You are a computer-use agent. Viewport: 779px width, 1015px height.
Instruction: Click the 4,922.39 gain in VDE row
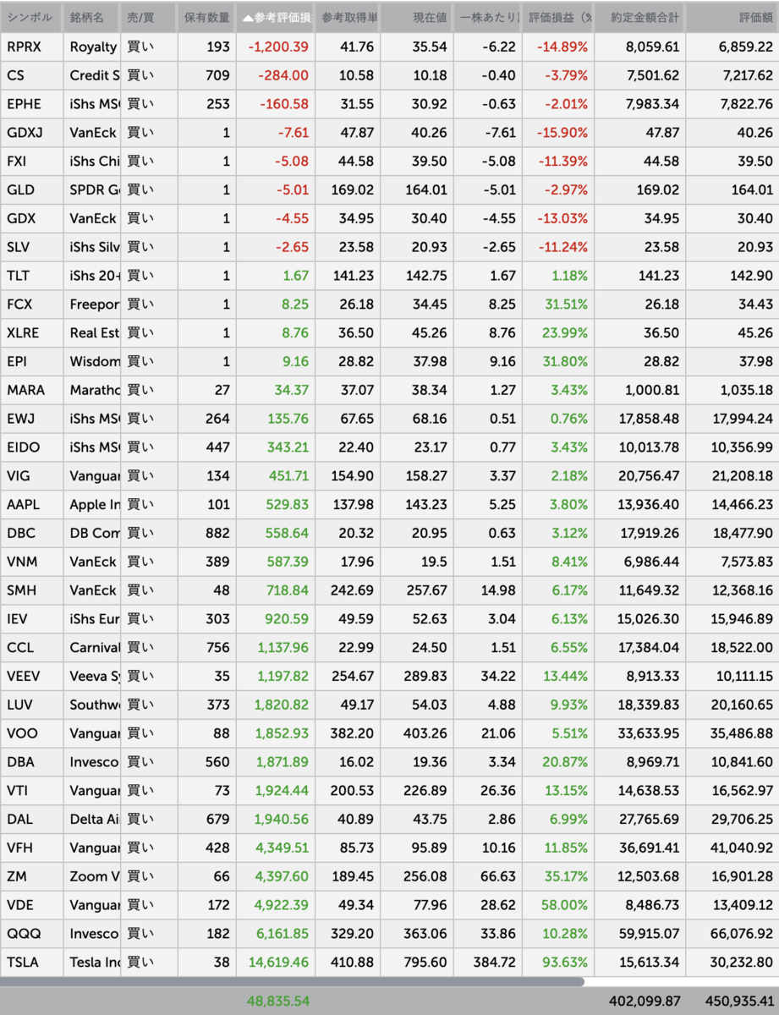282,905
